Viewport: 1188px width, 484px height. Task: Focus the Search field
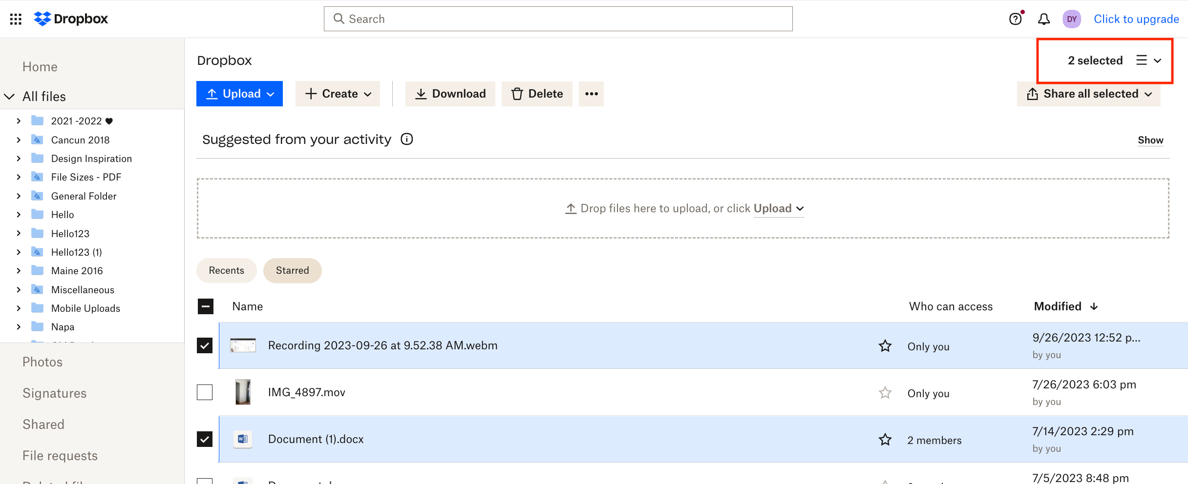tap(558, 19)
